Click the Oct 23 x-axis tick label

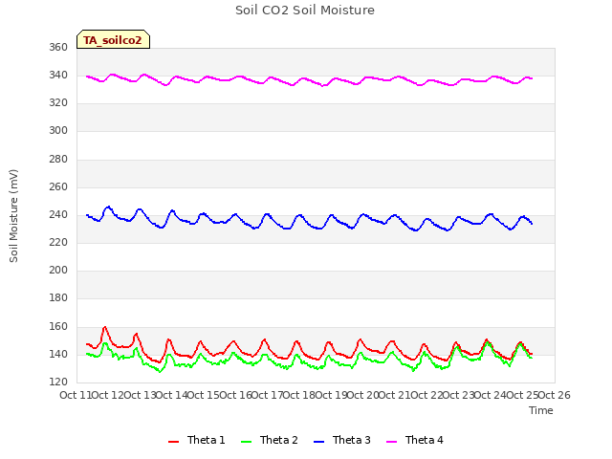point(459,395)
